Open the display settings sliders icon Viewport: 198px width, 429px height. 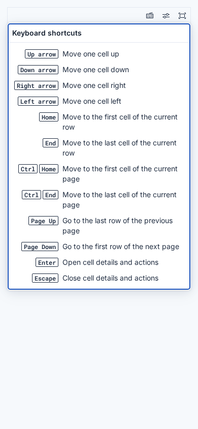(x=166, y=16)
